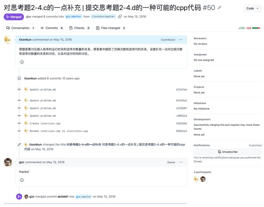Click gzc's avatar beside thanks comment
This screenshot has height=207, width=264.
coord(8,162)
